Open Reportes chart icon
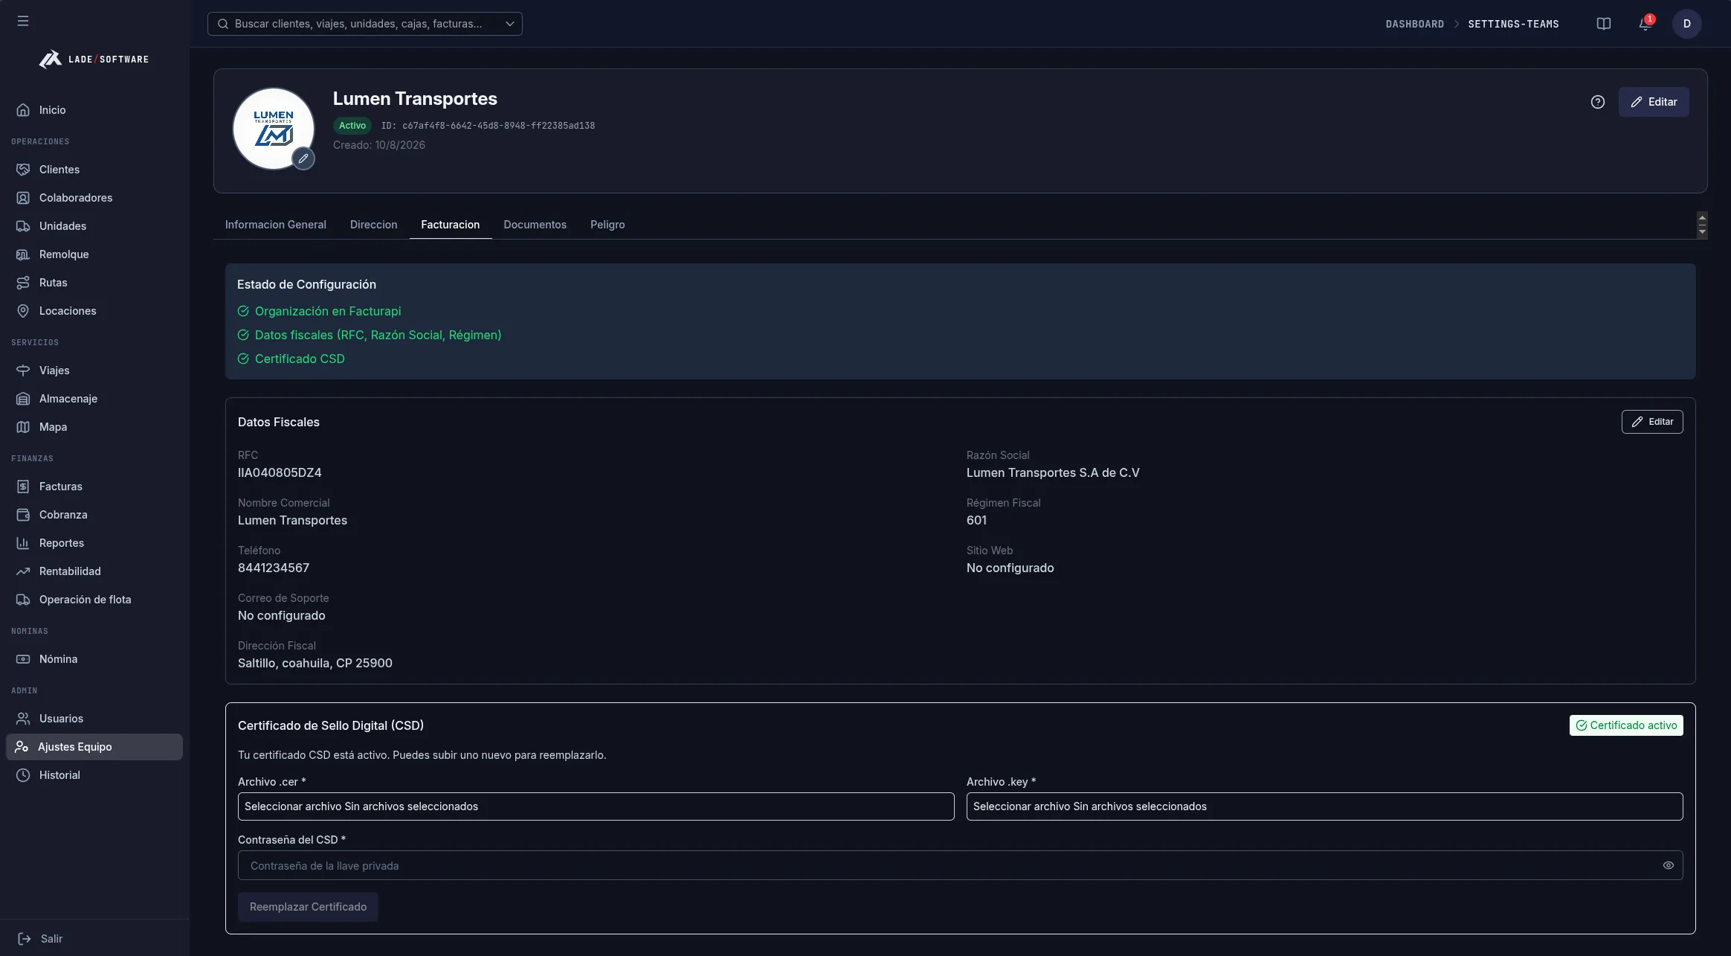1731x956 pixels. [23, 543]
